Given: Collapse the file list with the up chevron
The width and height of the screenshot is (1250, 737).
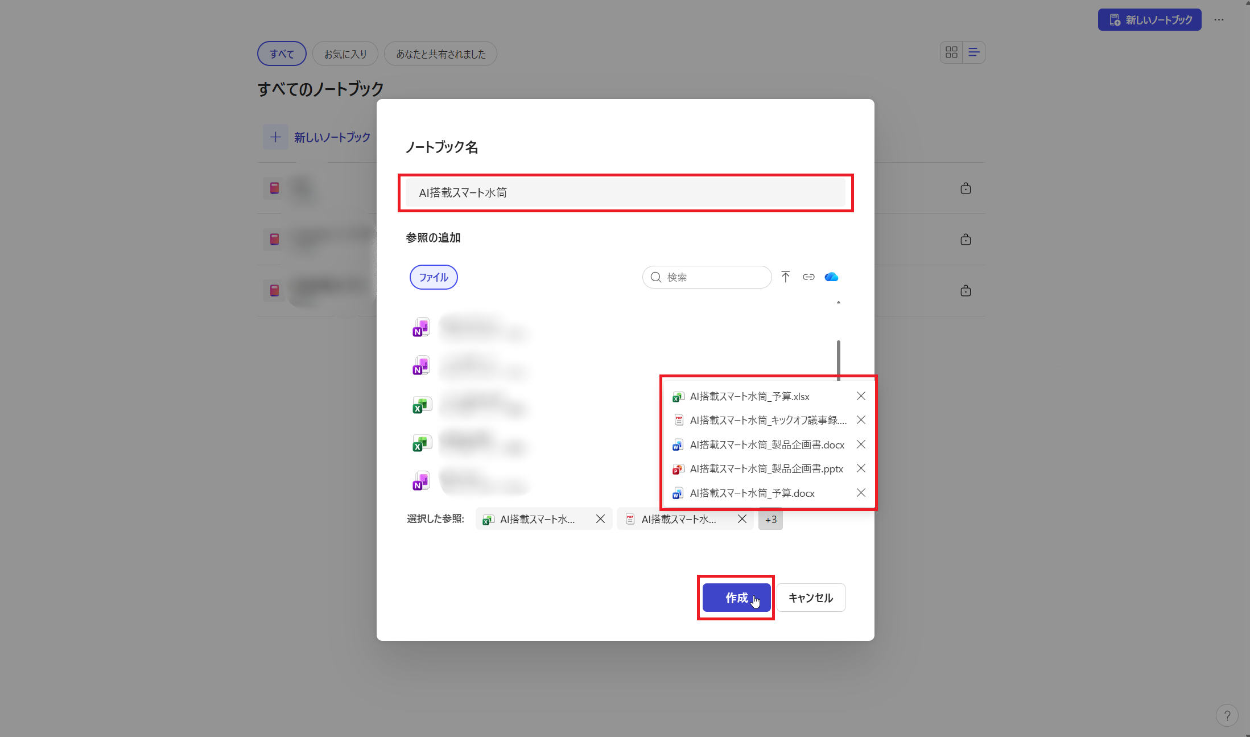Looking at the screenshot, I should tap(838, 302).
